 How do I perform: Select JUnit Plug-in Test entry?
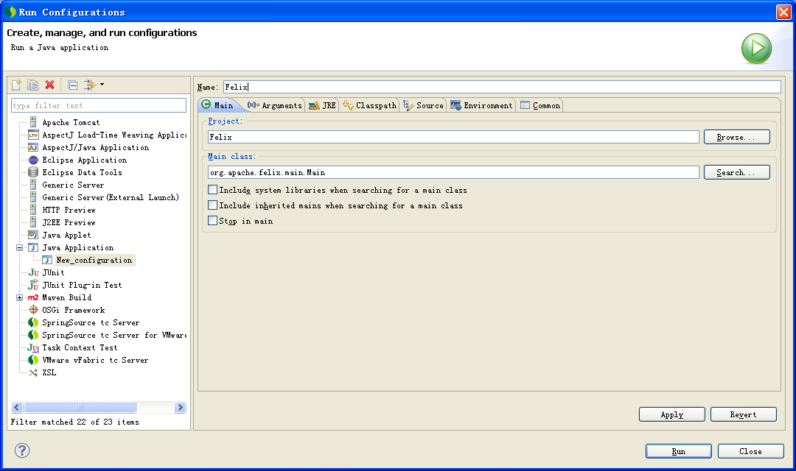(82, 285)
